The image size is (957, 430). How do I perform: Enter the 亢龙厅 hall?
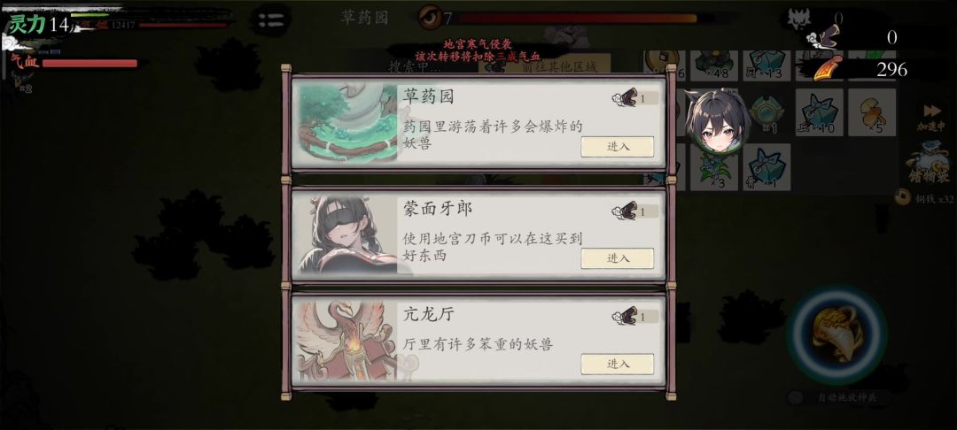(617, 365)
